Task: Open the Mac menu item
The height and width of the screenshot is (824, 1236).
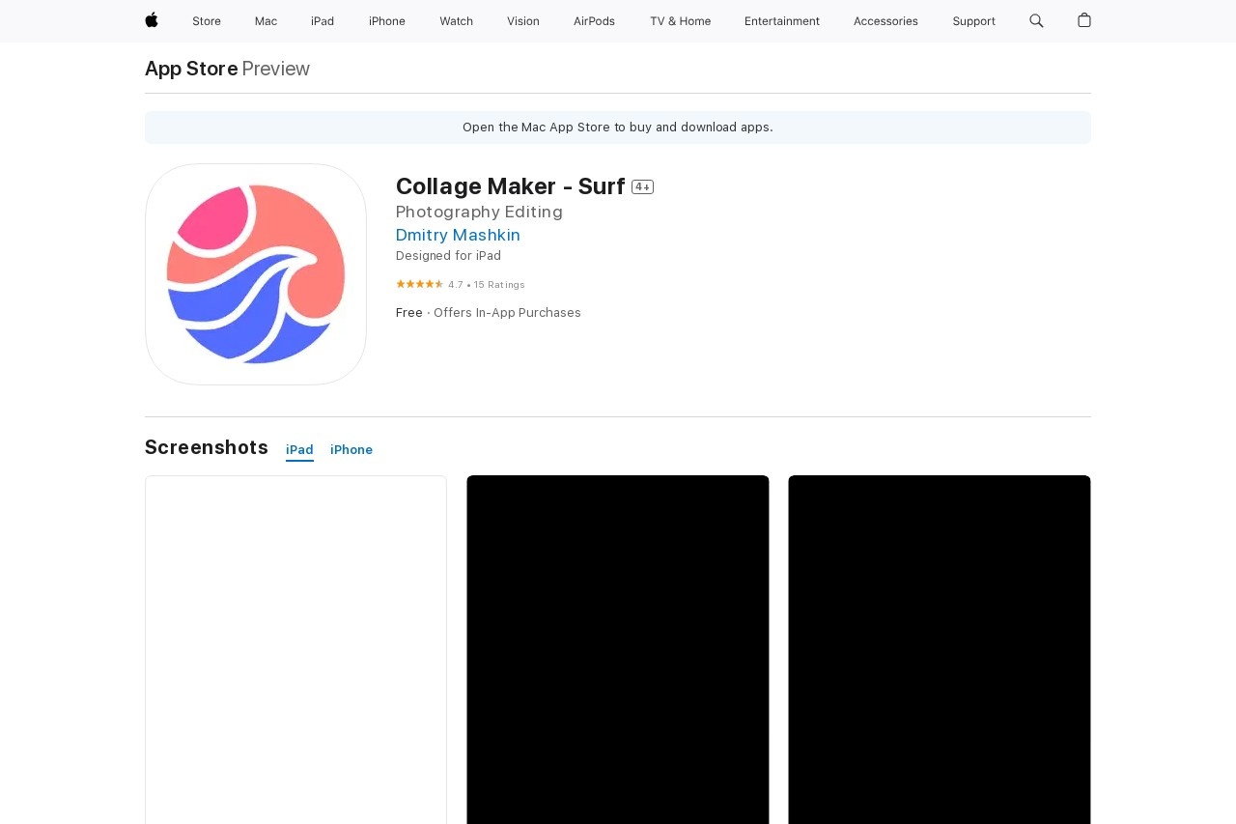Action: pos(266,21)
